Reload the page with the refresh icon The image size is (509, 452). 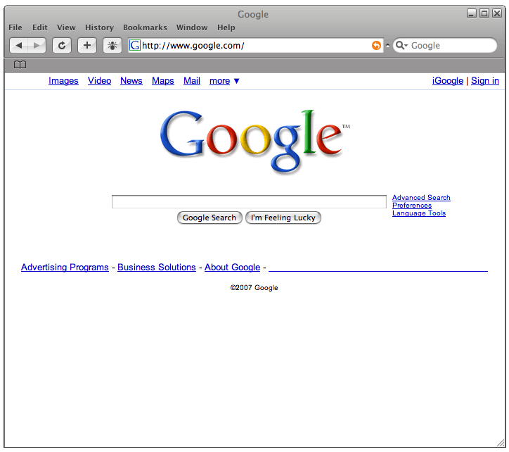tap(62, 46)
